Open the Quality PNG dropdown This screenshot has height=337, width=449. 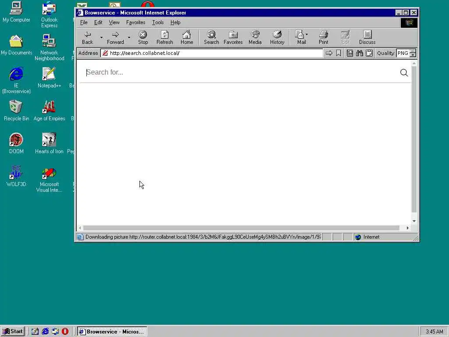click(x=412, y=53)
